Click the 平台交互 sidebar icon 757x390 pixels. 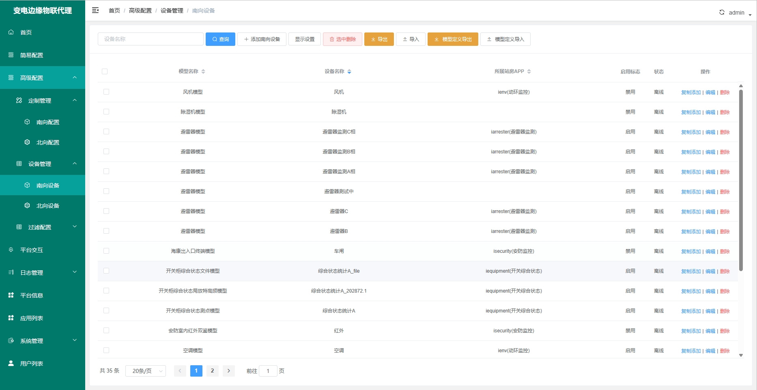click(11, 250)
